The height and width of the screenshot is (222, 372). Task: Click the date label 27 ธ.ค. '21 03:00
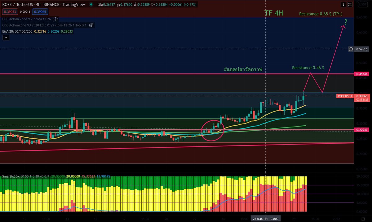click(266, 219)
